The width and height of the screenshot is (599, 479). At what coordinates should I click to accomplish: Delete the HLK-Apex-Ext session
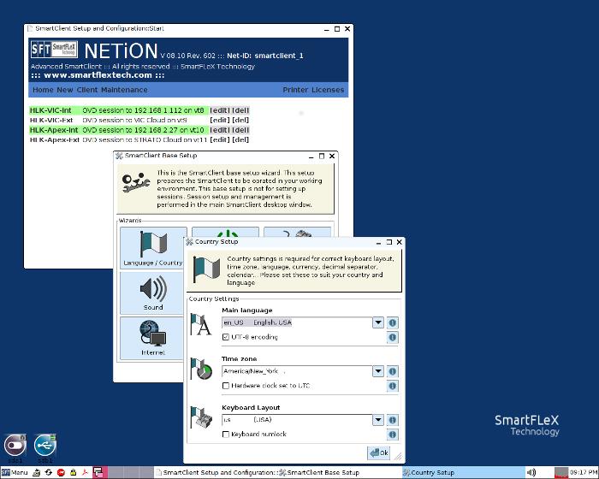click(240, 139)
